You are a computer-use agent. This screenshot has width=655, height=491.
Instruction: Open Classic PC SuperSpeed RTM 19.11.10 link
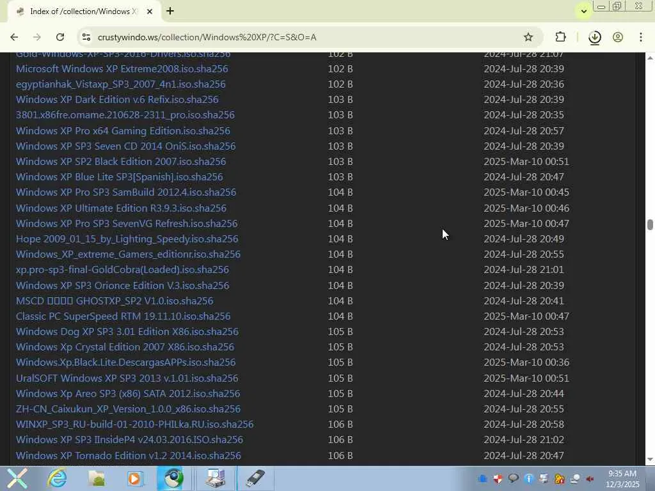tap(123, 316)
